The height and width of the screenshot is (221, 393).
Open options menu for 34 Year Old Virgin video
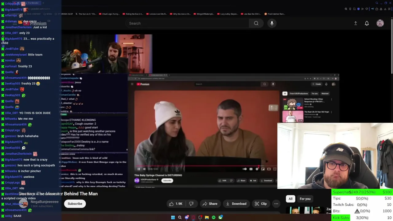[x=332, y=112]
